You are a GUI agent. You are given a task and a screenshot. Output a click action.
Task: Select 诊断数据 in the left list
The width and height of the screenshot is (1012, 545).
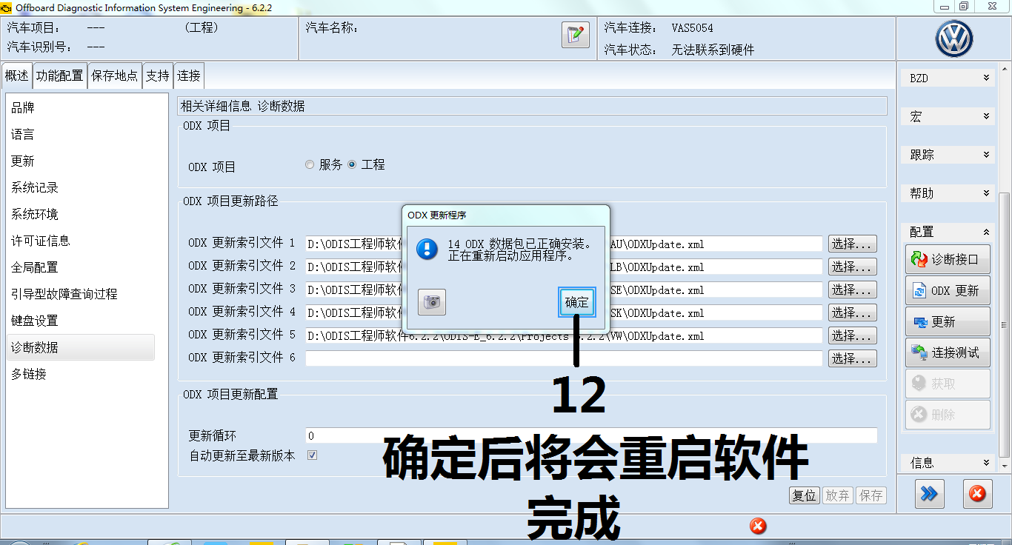pyautogui.click(x=80, y=347)
